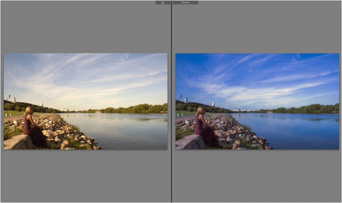This screenshot has height=203, width=342.
Task: Select the unedited before photo with the pale sky
Action: click(86, 101)
